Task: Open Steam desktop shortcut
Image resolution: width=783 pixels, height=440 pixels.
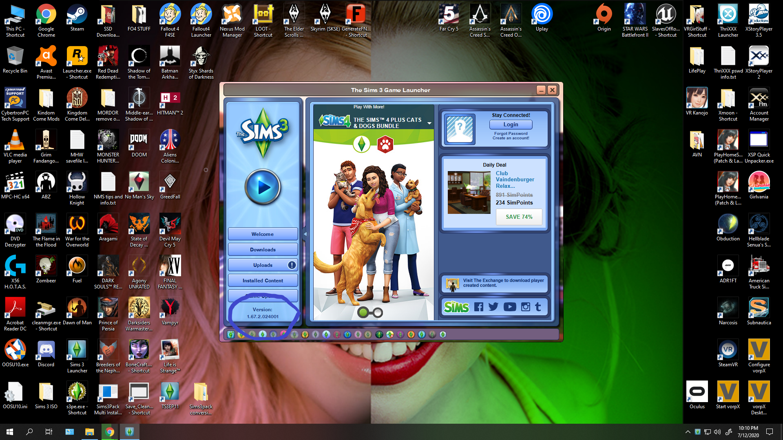Action: point(77,18)
